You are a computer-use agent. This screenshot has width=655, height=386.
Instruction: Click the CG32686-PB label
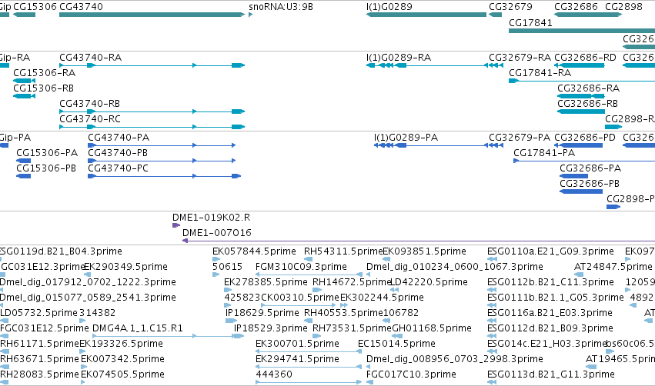(590, 184)
